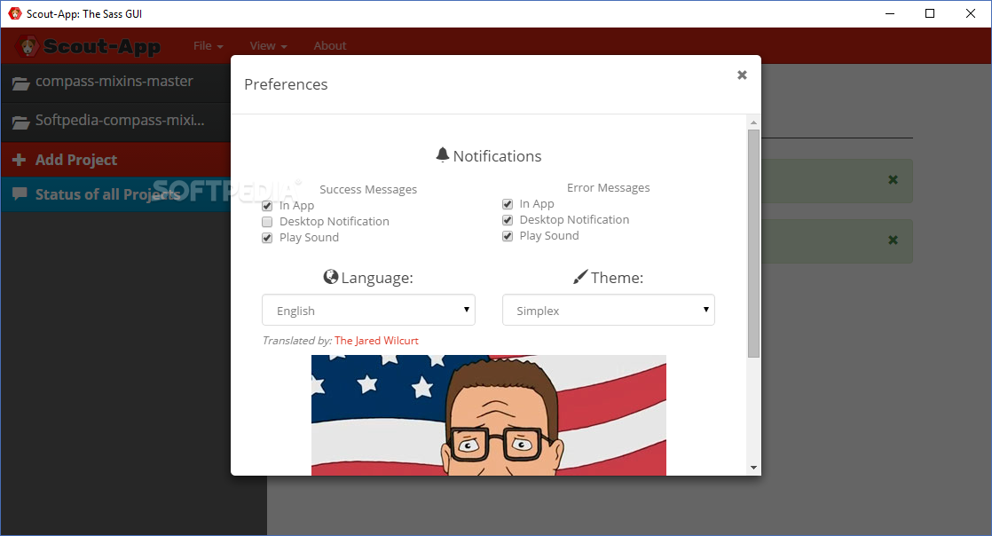
Task: Open the Language dropdown showing English
Action: coord(369,310)
